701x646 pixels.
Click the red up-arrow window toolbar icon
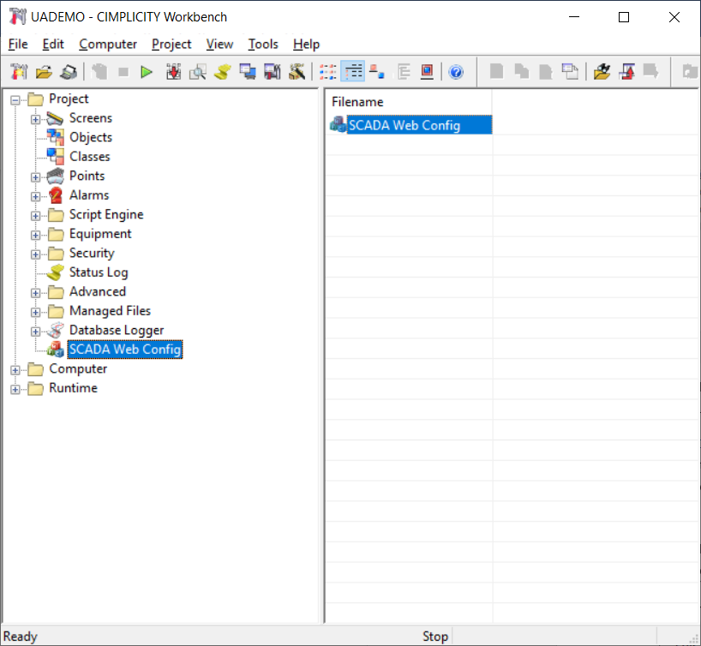(x=626, y=71)
